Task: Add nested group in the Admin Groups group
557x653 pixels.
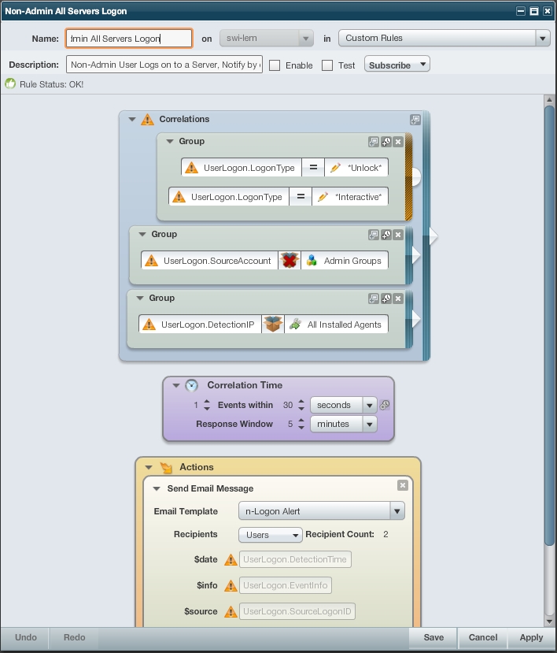Action: [374, 235]
